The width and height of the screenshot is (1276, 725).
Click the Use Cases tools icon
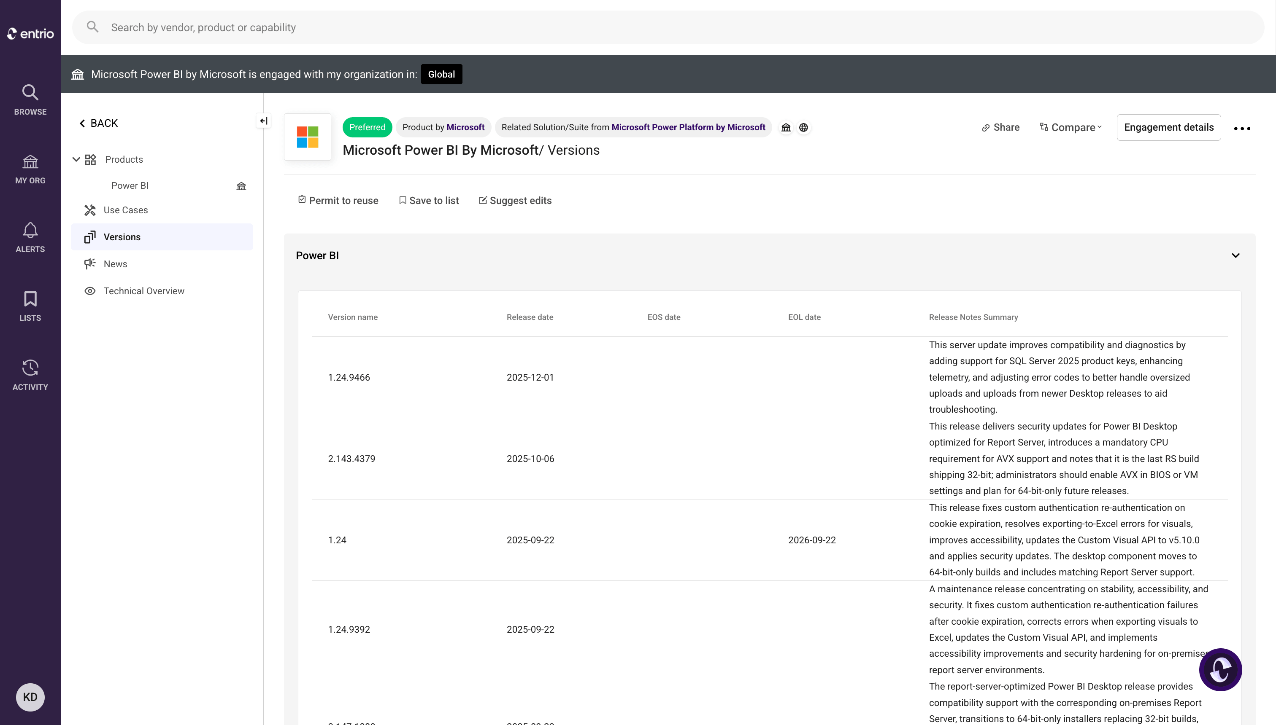click(90, 210)
